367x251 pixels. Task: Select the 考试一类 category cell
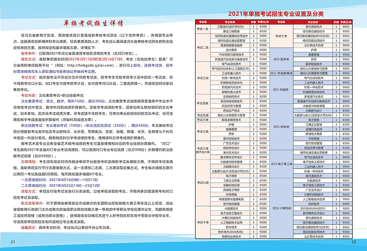click(203, 29)
